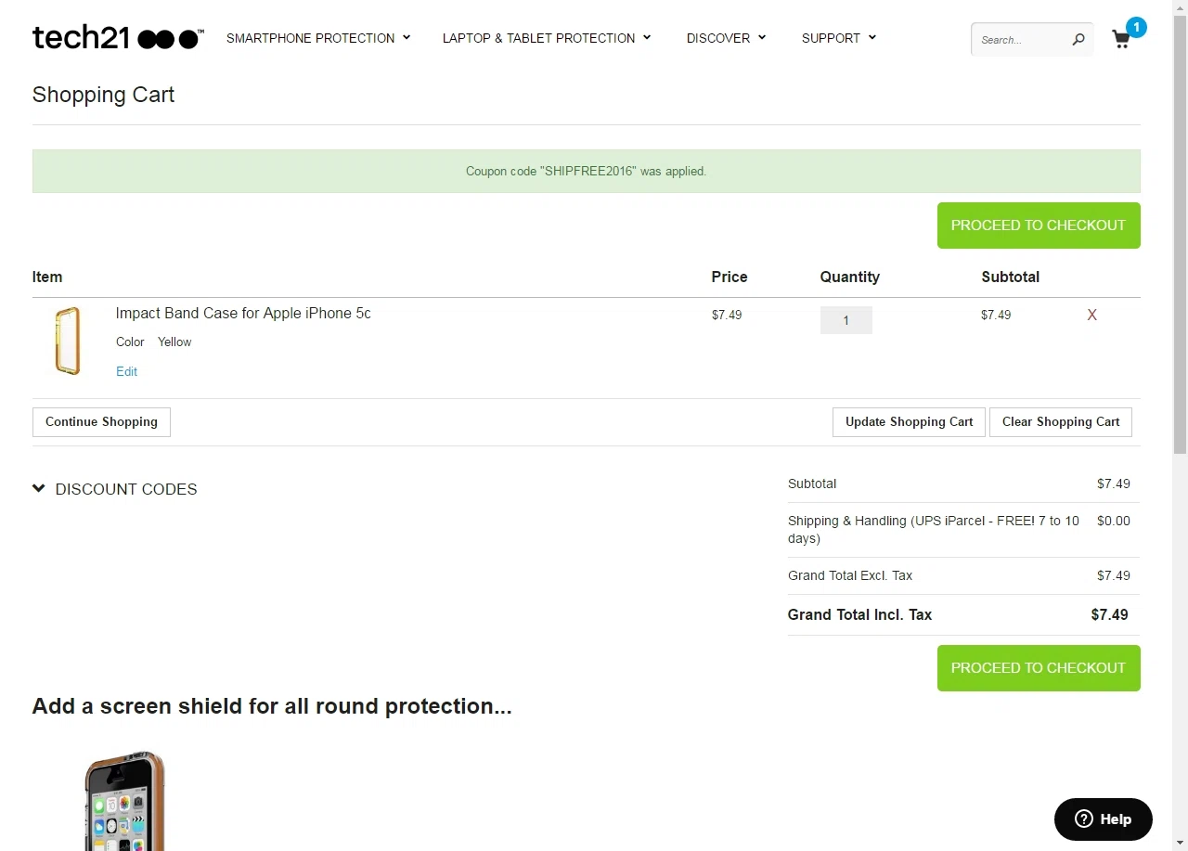This screenshot has height=851, width=1188.
Task: Click top Proceed to Checkout button
Action: tap(1039, 226)
